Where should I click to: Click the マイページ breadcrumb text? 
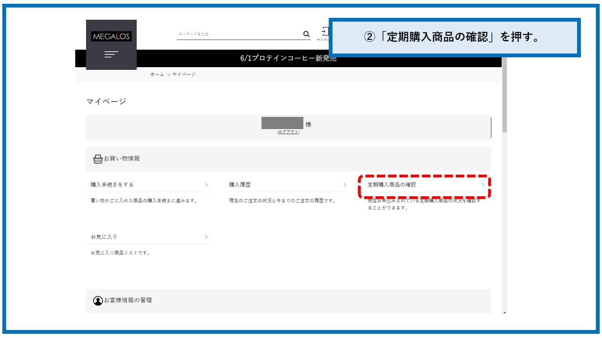184,75
